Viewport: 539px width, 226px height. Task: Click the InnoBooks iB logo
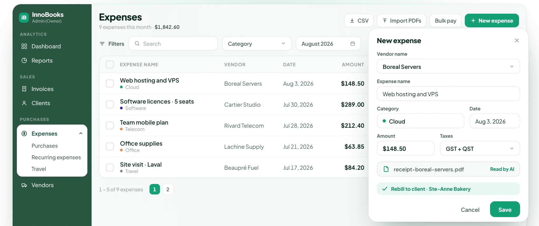point(24,18)
